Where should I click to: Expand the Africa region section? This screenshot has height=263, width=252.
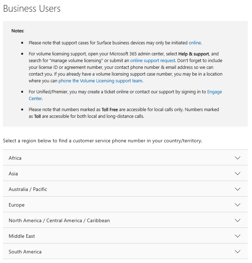[x=15, y=158]
